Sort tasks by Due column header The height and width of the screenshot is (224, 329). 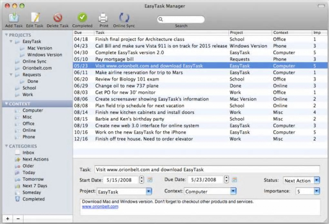[84, 33]
